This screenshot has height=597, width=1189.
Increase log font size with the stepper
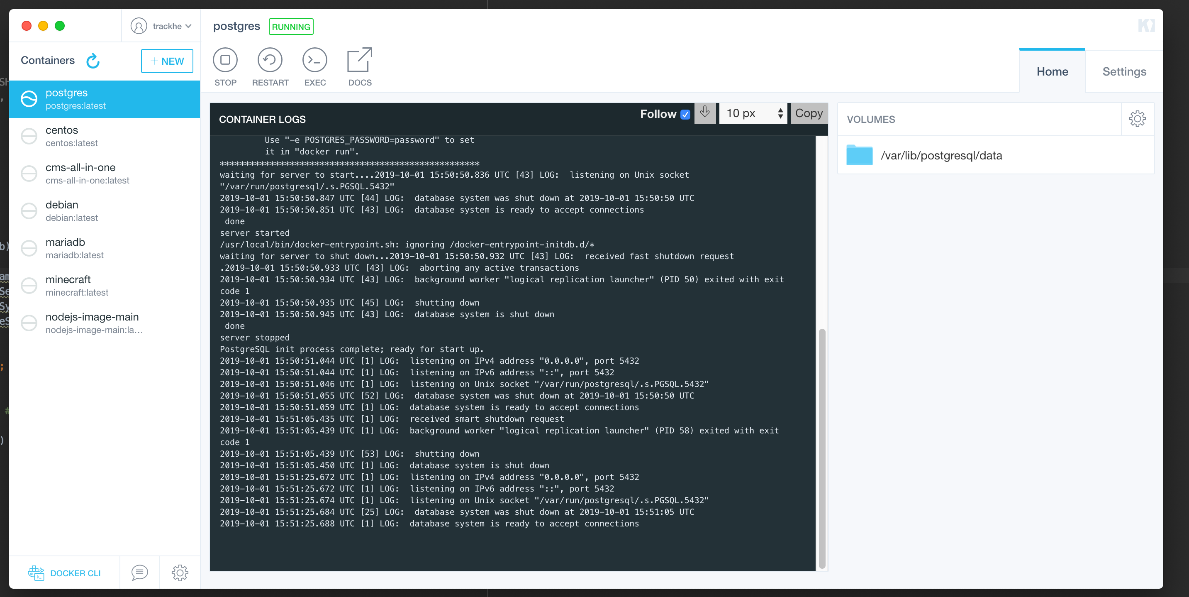point(780,110)
